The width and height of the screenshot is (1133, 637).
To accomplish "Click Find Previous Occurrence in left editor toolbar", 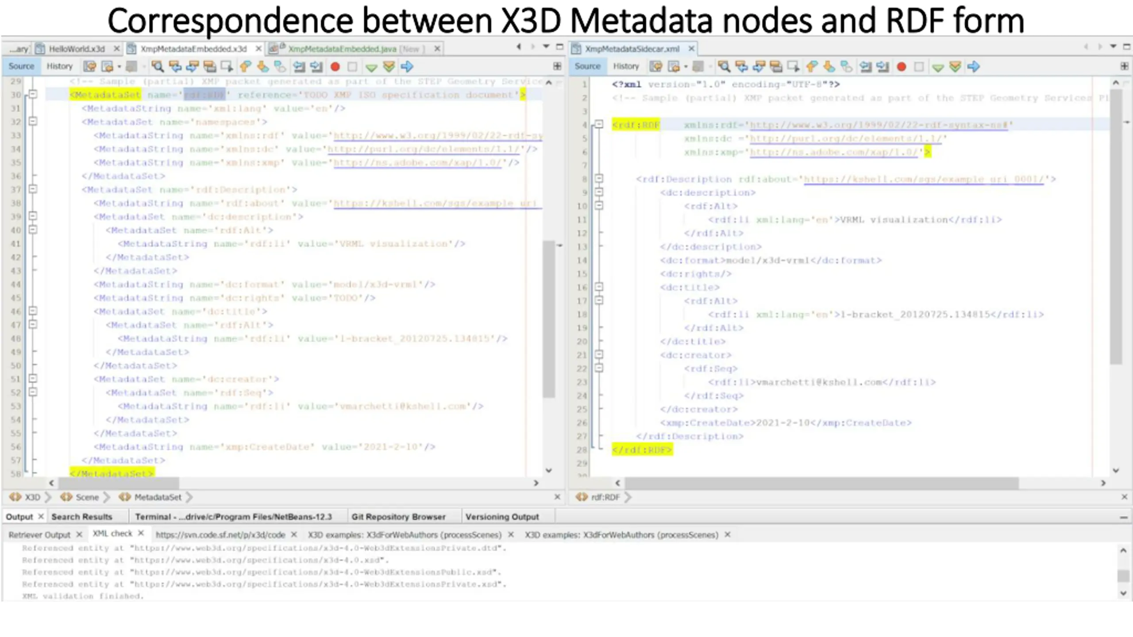I will click(175, 66).
